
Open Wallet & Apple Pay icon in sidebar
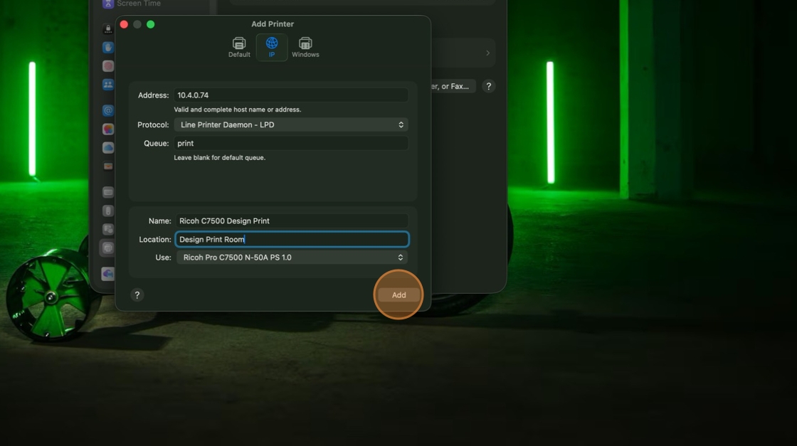[x=107, y=166]
